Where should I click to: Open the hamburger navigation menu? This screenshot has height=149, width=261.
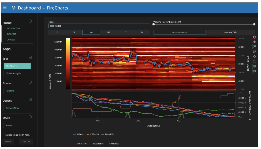pos(5,8)
